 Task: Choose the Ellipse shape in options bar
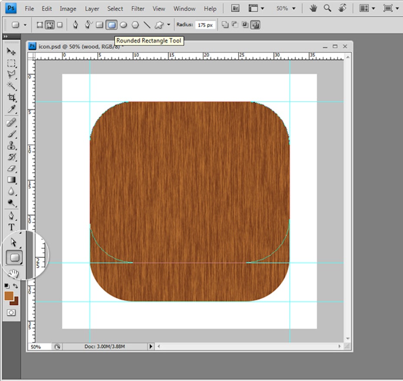click(123, 25)
